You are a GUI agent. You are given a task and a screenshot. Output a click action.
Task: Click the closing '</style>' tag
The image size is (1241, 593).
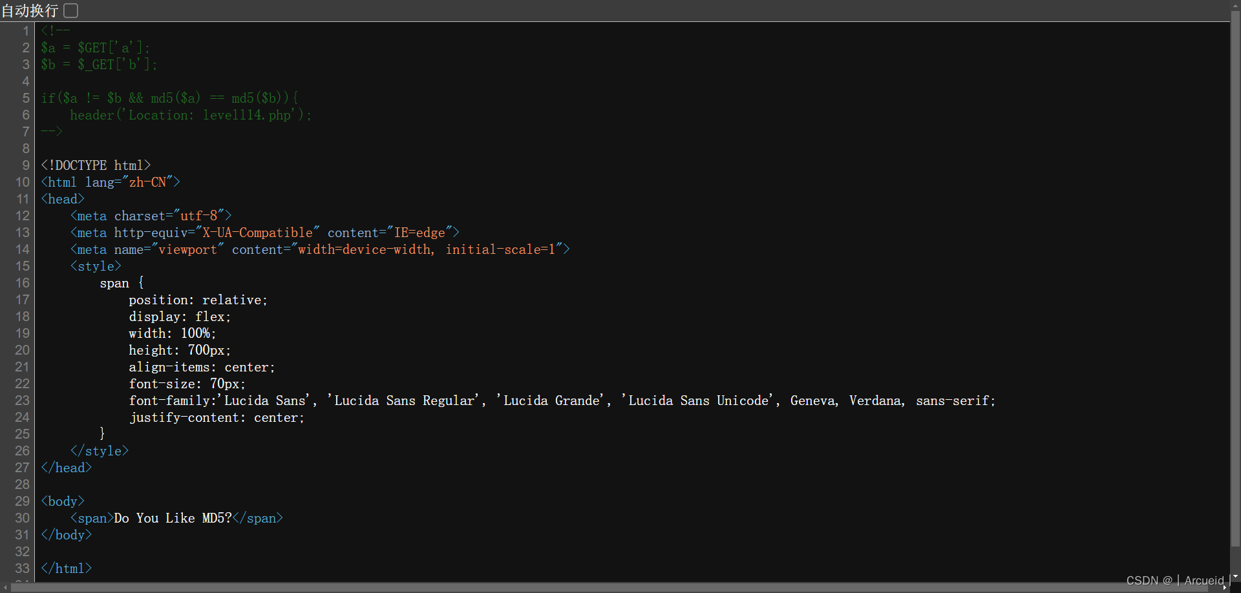[x=100, y=451]
